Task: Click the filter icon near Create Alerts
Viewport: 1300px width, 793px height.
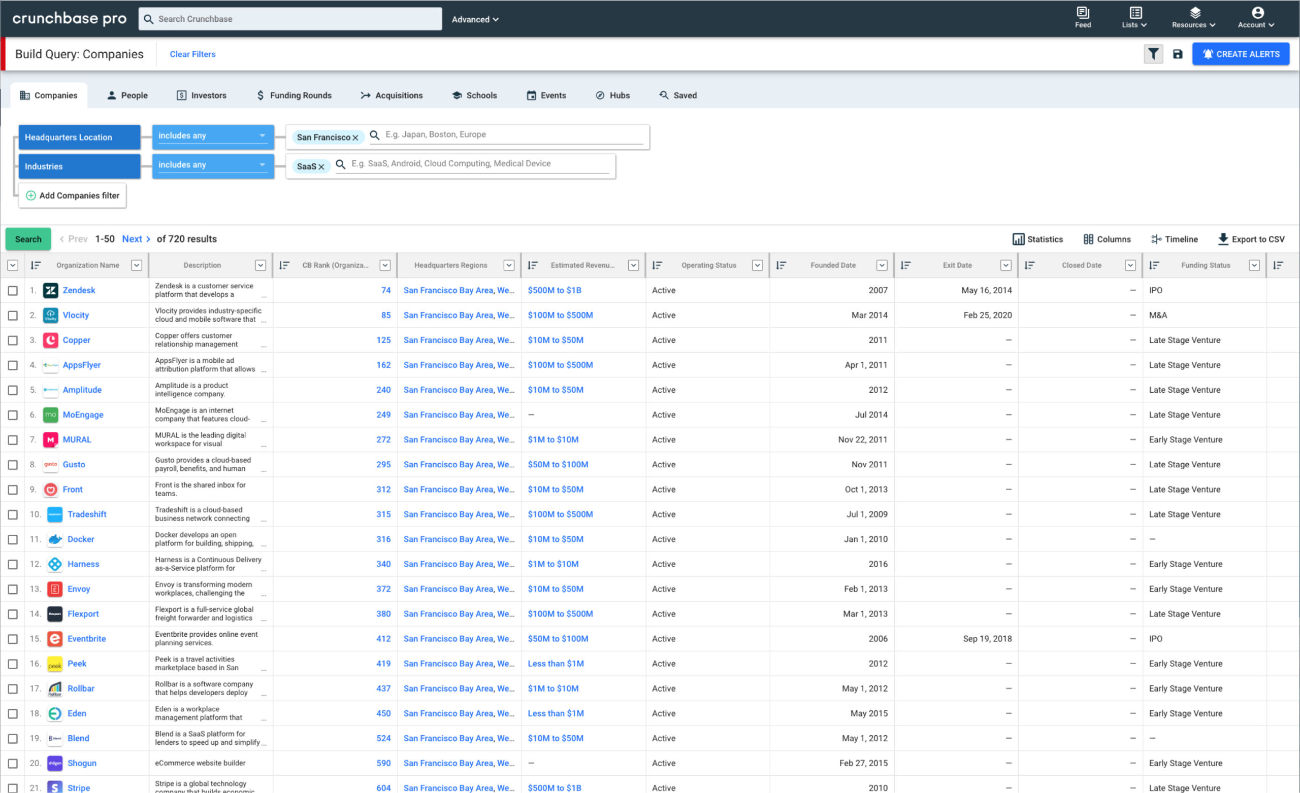Action: pos(1153,53)
